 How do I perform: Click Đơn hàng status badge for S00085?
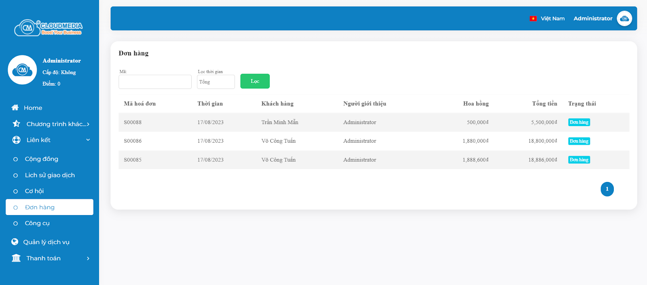pyautogui.click(x=579, y=160)
